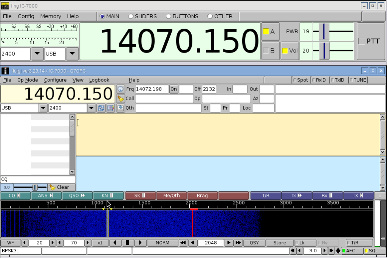Open the USB mode dropdown in fldigi

click(43, 108)
